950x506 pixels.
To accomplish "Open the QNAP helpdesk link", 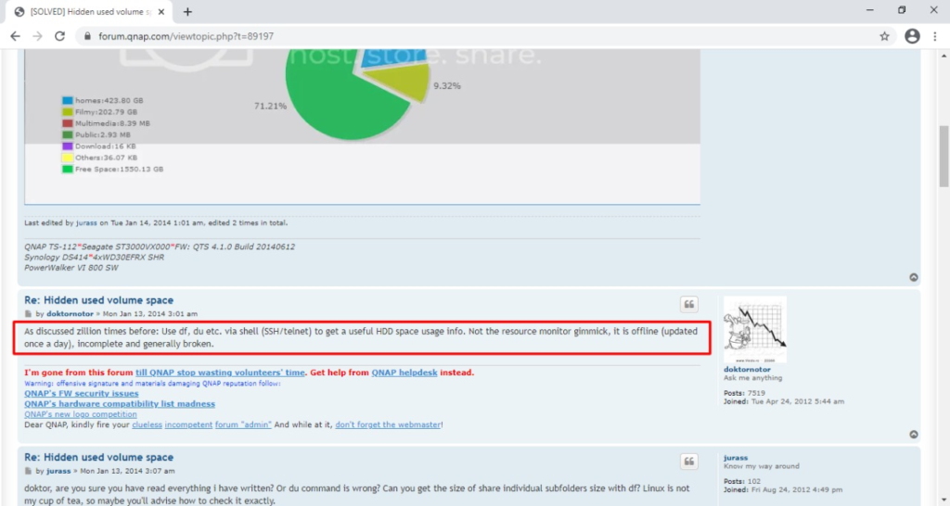I will pyautogui.click(x=404, y=373).
